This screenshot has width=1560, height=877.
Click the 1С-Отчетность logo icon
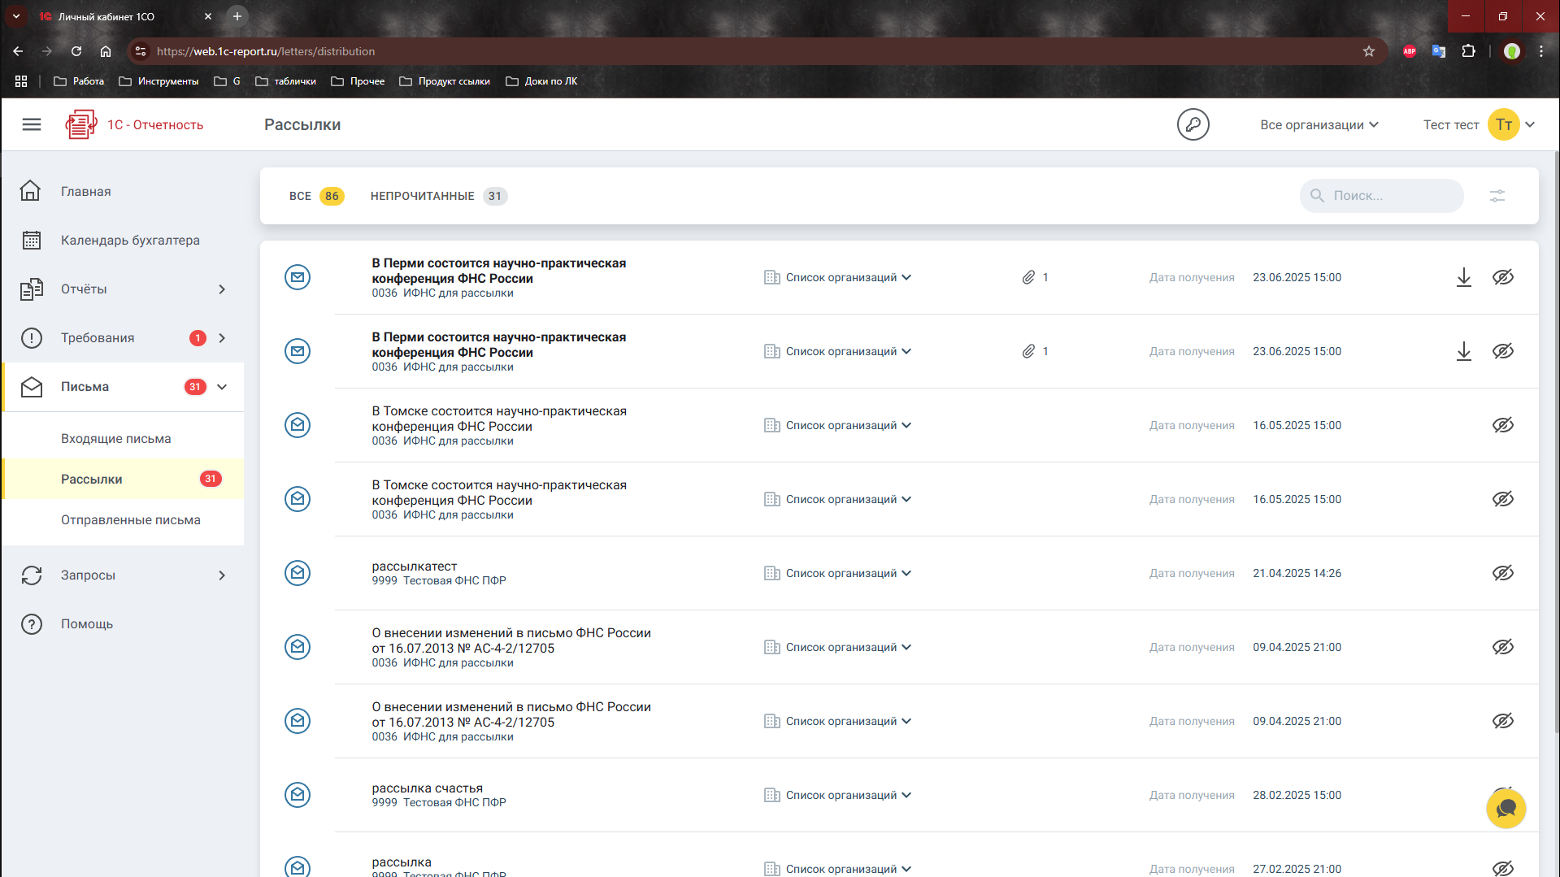pos(81,124)
